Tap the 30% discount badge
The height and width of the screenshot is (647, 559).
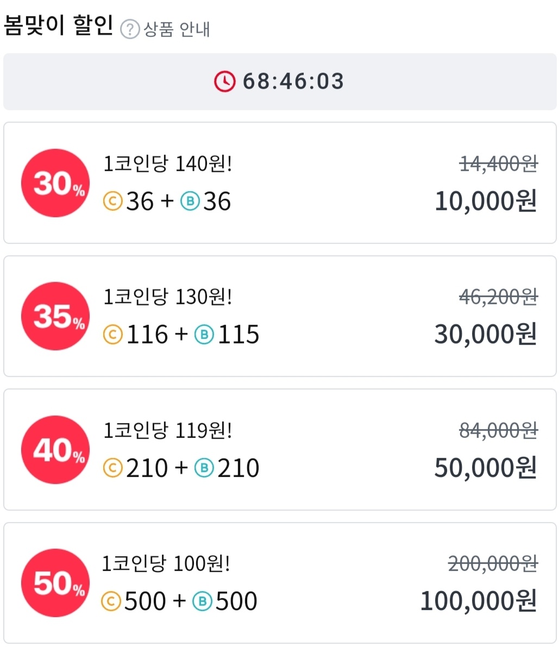click(55, 183)
